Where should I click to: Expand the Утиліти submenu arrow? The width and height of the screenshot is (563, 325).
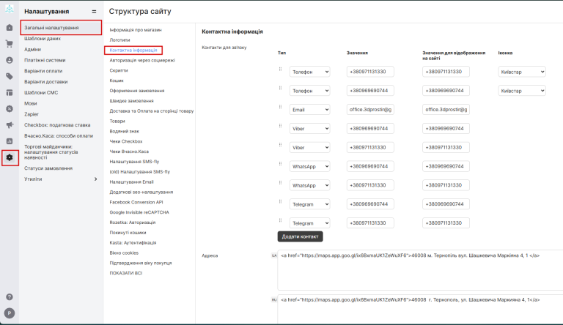click(x=95, y=179)
